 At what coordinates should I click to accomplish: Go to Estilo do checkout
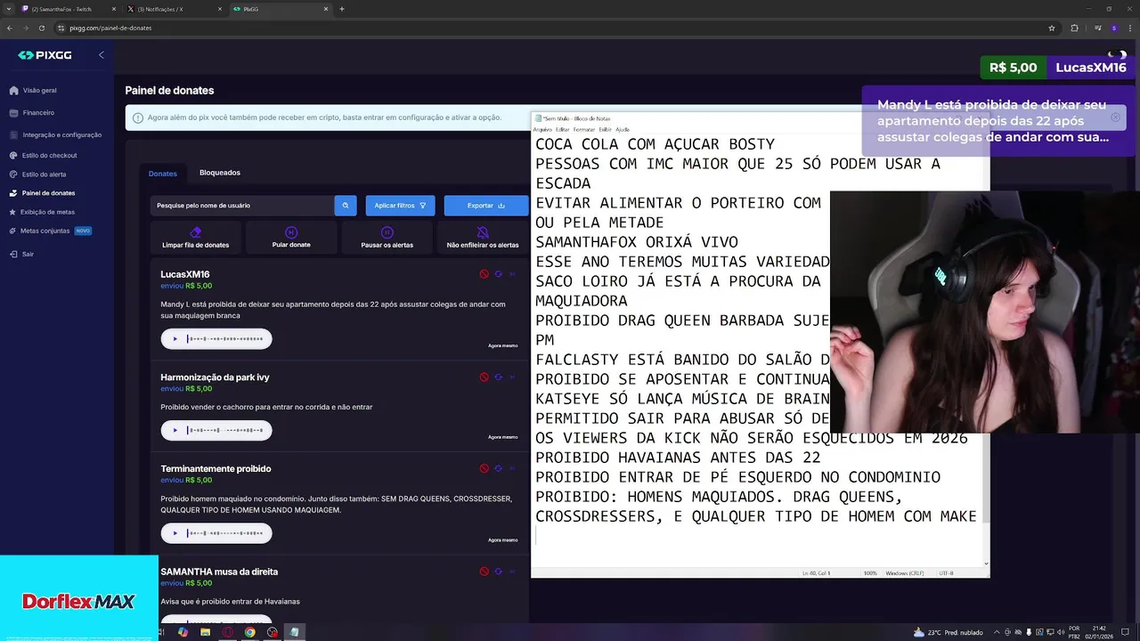click(x=43, y=155)
